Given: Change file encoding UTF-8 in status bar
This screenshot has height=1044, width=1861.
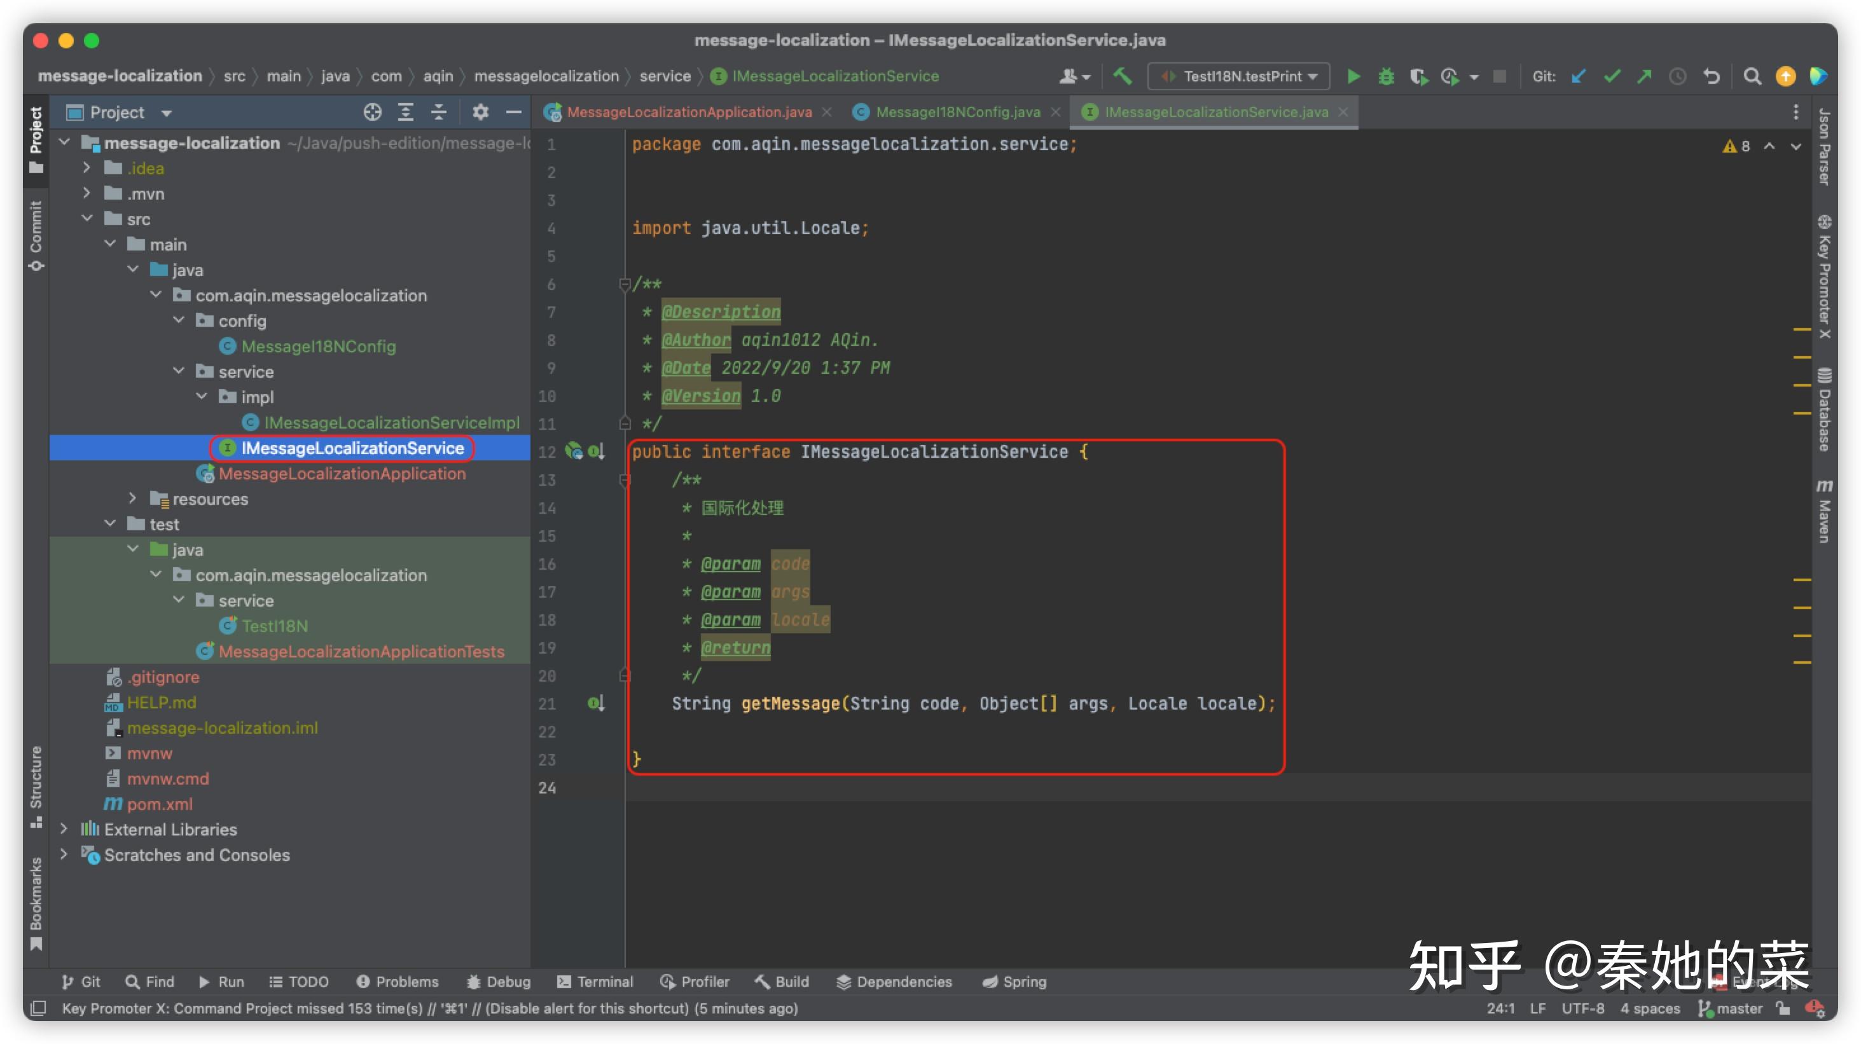Looking at the screenshot, I should (x=1583, y=1008).
